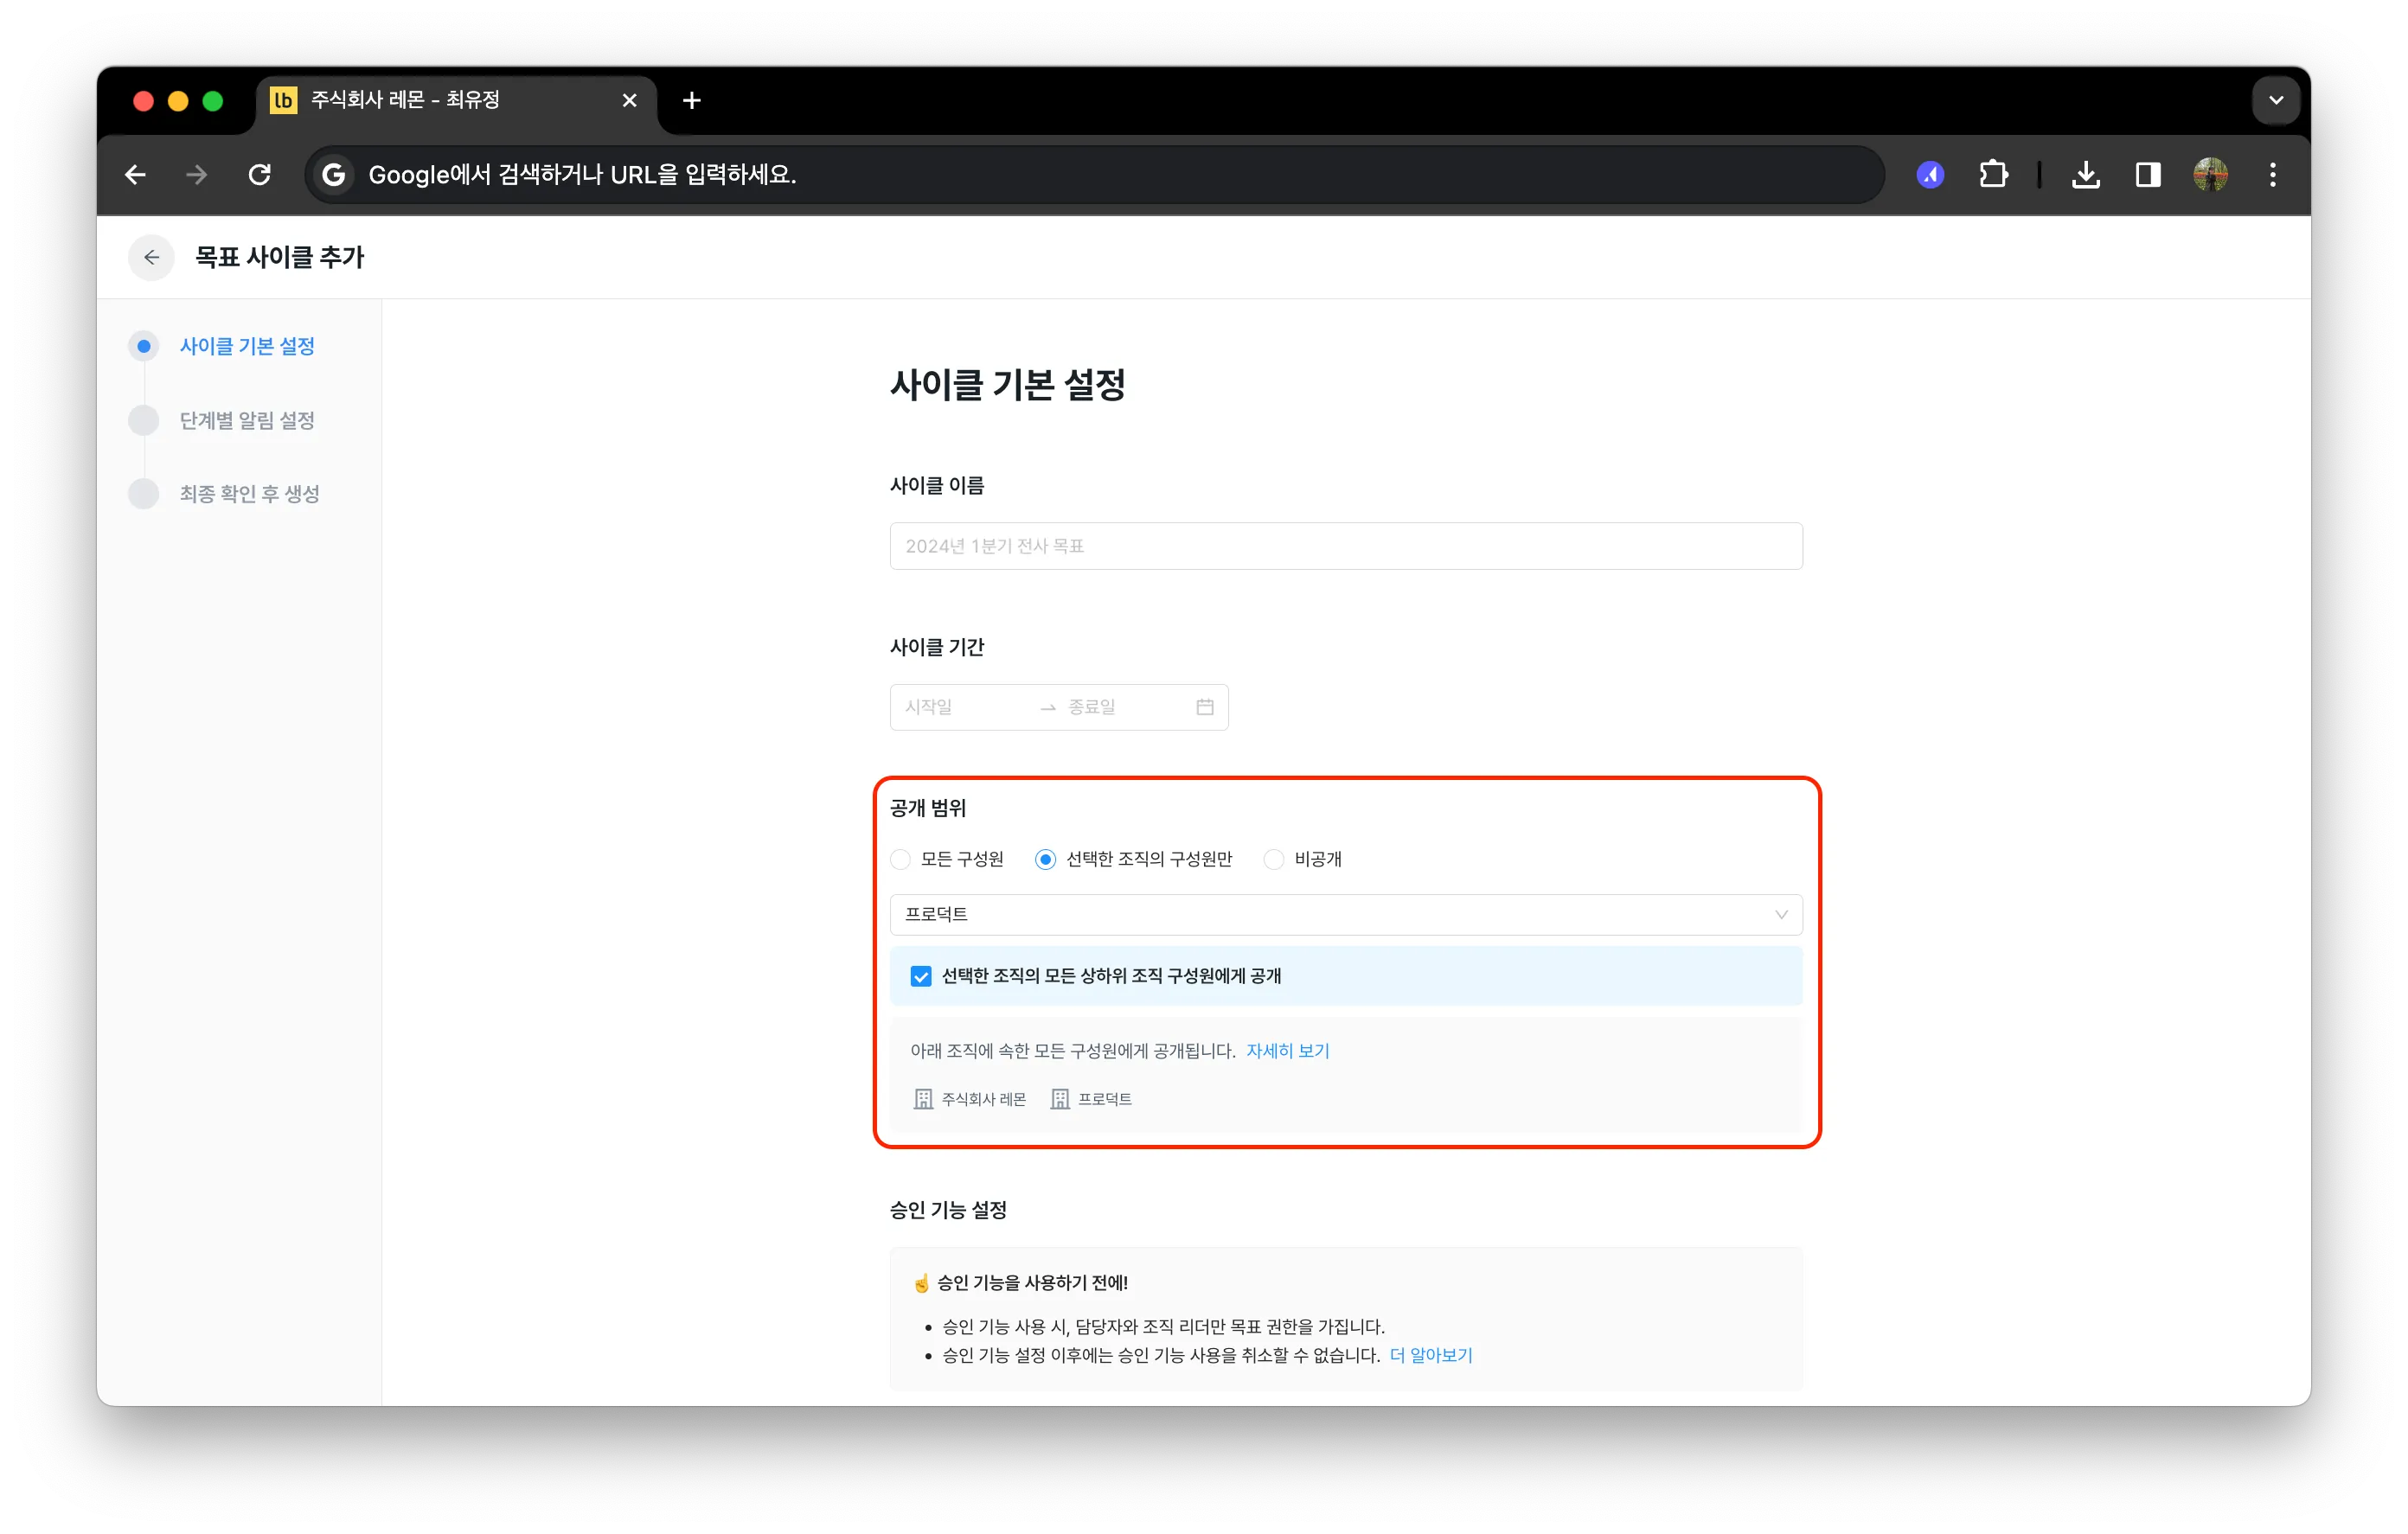
Task: Click the 시작일 date field
Action: click(x=960, y=707)
